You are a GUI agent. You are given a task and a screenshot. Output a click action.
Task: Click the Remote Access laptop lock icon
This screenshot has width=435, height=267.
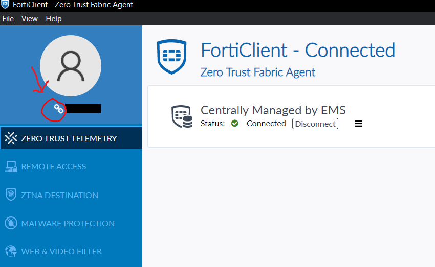tap(11, 167)
